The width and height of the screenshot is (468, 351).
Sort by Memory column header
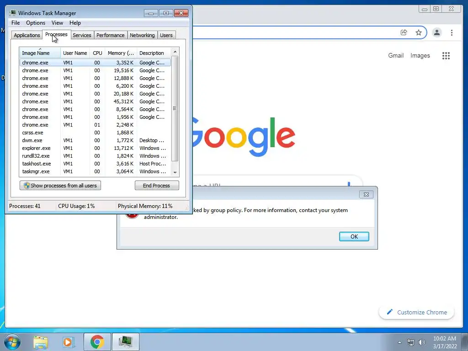121,53
